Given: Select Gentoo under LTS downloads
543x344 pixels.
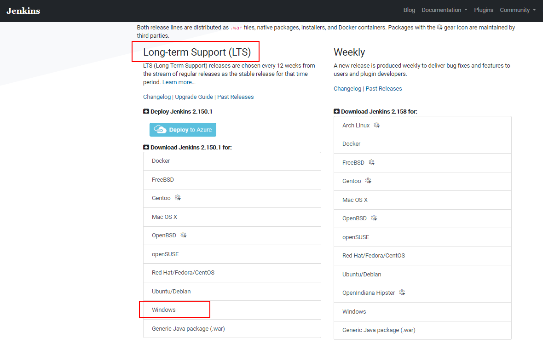Looking at the screenshot, I should point(232,198).
